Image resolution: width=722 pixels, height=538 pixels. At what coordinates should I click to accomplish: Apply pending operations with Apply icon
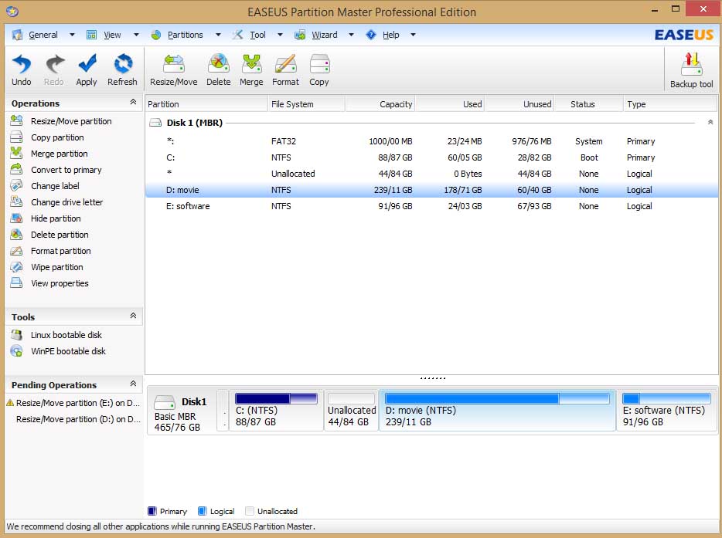click(87, 69)
